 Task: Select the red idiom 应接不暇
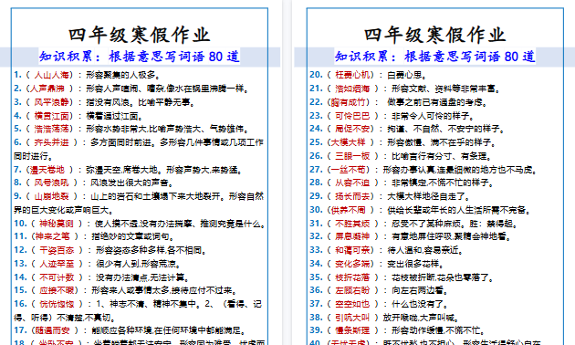pos(57,291)
